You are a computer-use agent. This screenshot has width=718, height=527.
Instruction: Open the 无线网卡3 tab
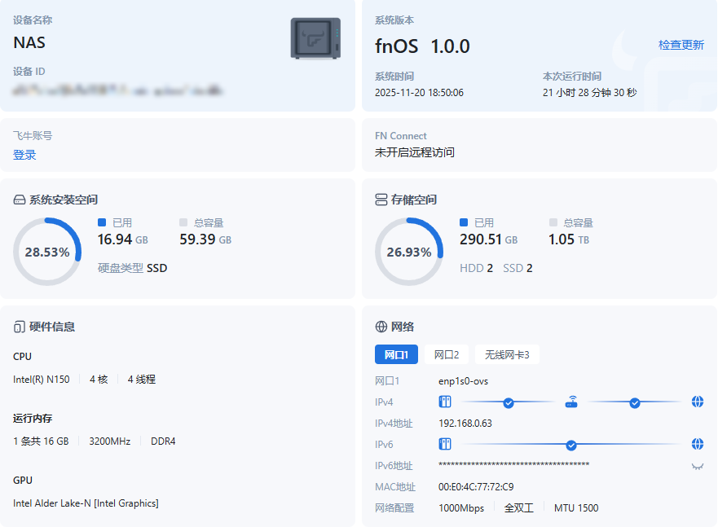click(x=507, y=354)
